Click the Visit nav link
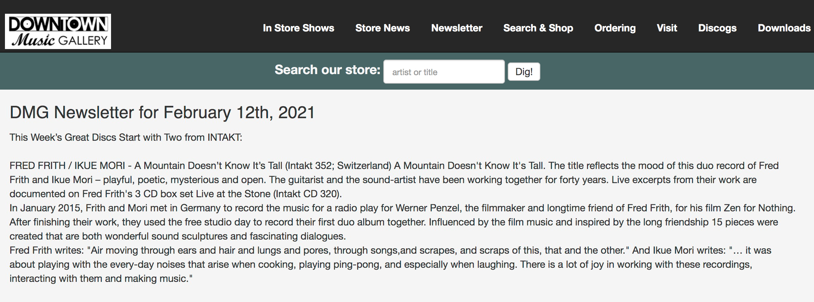Image resolution: width=814 pixels, height=302 pixels. coord(667,28)
